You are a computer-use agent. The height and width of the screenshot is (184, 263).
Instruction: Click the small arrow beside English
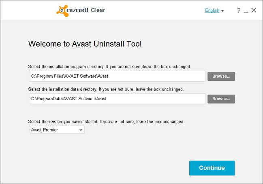coord(222,11)
